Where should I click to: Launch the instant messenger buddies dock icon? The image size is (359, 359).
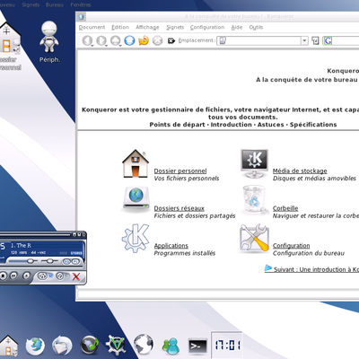[x=171, y=346]
